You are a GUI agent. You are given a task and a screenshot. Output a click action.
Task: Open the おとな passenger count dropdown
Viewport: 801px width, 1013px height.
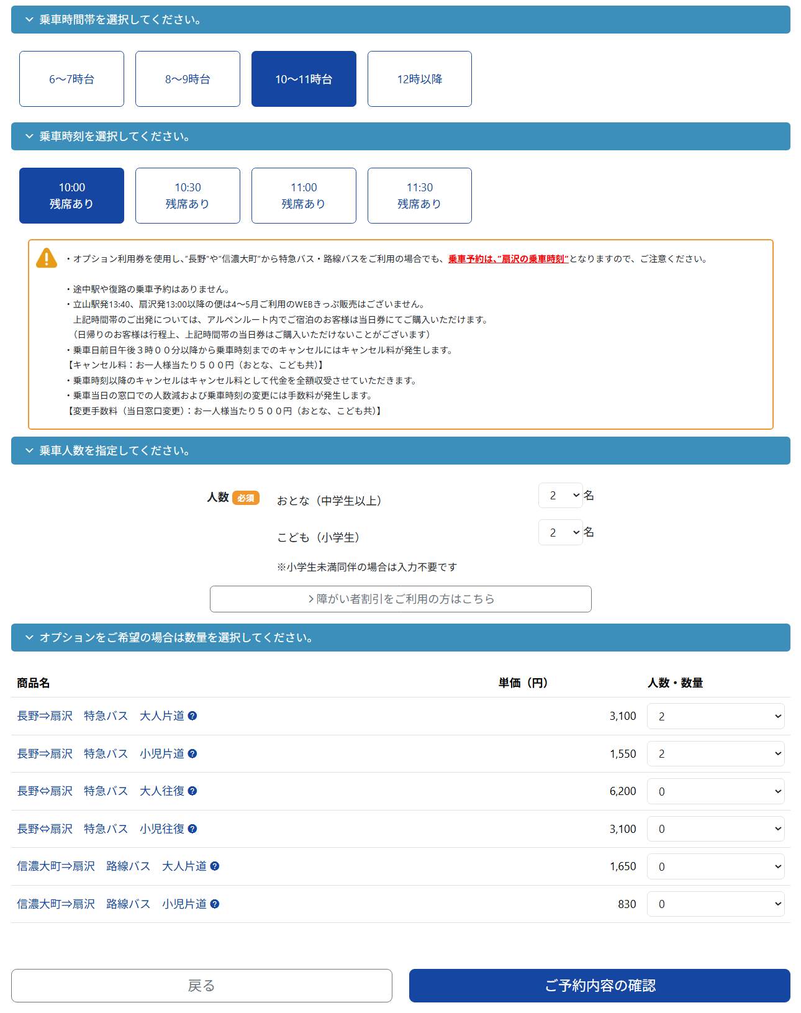tap(561, 496)
